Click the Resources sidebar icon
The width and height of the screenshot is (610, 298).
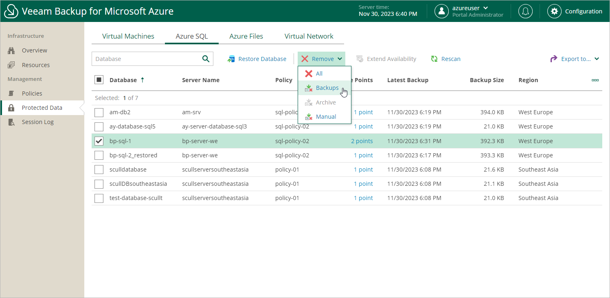click(x=11, y=65)
